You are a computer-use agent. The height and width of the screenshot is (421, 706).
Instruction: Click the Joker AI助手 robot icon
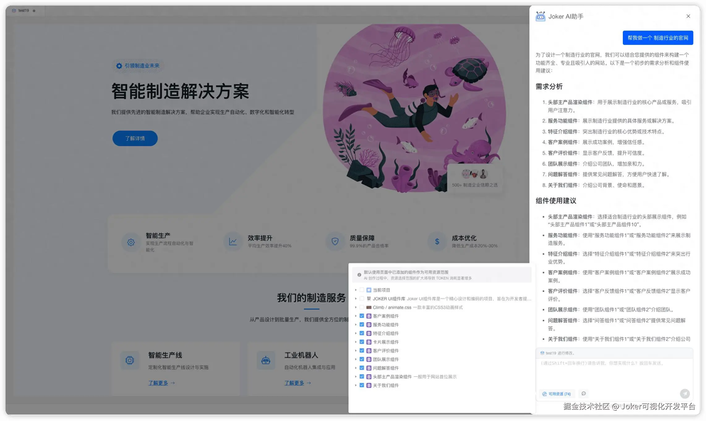[x=540, y=16]
